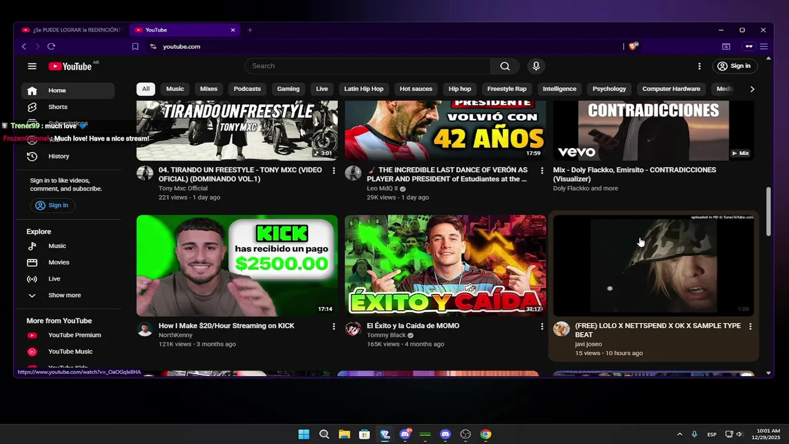The width and height of the screenshot is (789, 444).
Task: Open Tirando un Freestyle video thumbnail
Action: click(x=237, y=130)
